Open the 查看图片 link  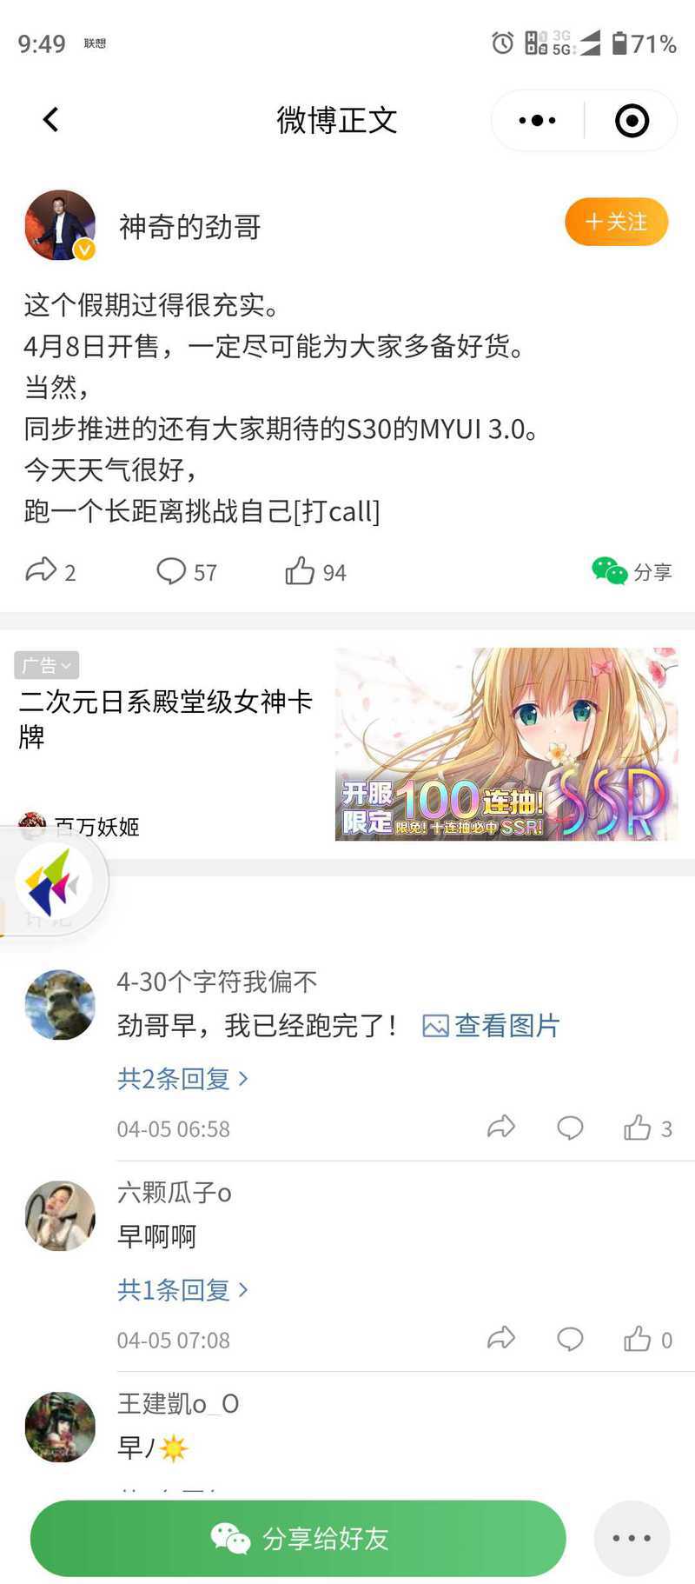491,1026
